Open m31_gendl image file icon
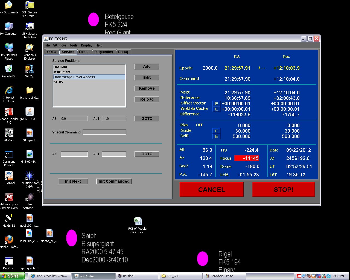The height and width of the screenshot is (280, 350). pos(30,135)
